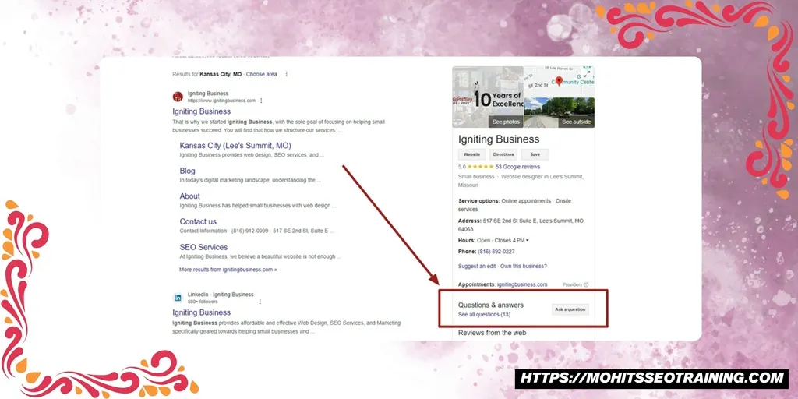Expand the map with the arrows icon
The height and width of the screenshot is (399, 798).
tap(587, 74)
